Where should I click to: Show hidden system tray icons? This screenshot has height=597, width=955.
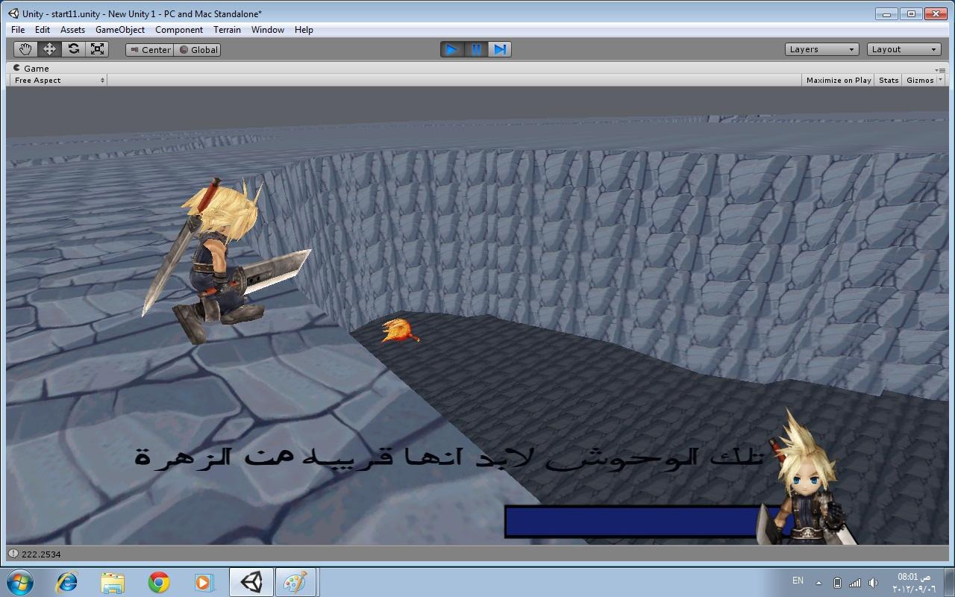click(x=818, y=583)
